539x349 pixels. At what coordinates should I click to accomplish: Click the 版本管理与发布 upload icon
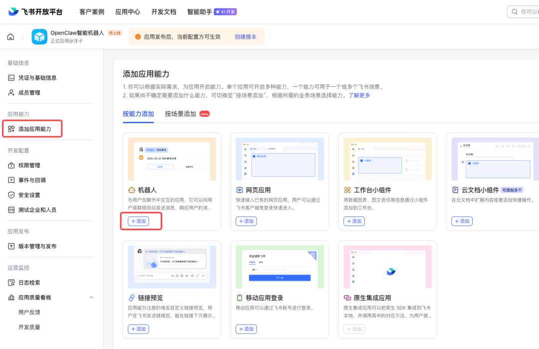tap(11, 246)
